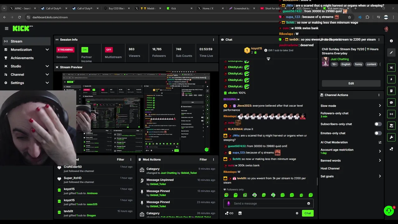
Task: Open Banned words chevron
Action: pos(380,161)
